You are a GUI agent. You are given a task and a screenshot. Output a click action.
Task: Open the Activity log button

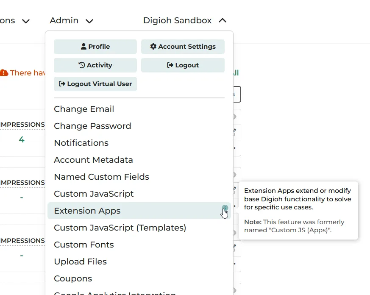[x=95, y=65]
